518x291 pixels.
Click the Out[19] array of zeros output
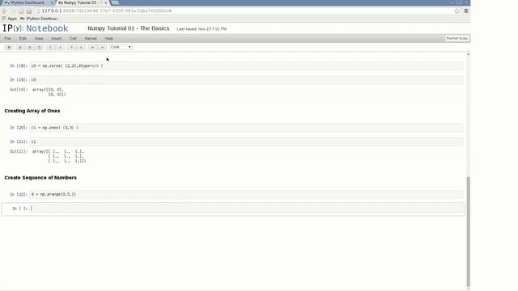49,92
